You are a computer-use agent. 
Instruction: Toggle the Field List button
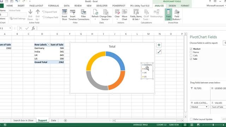168,15
